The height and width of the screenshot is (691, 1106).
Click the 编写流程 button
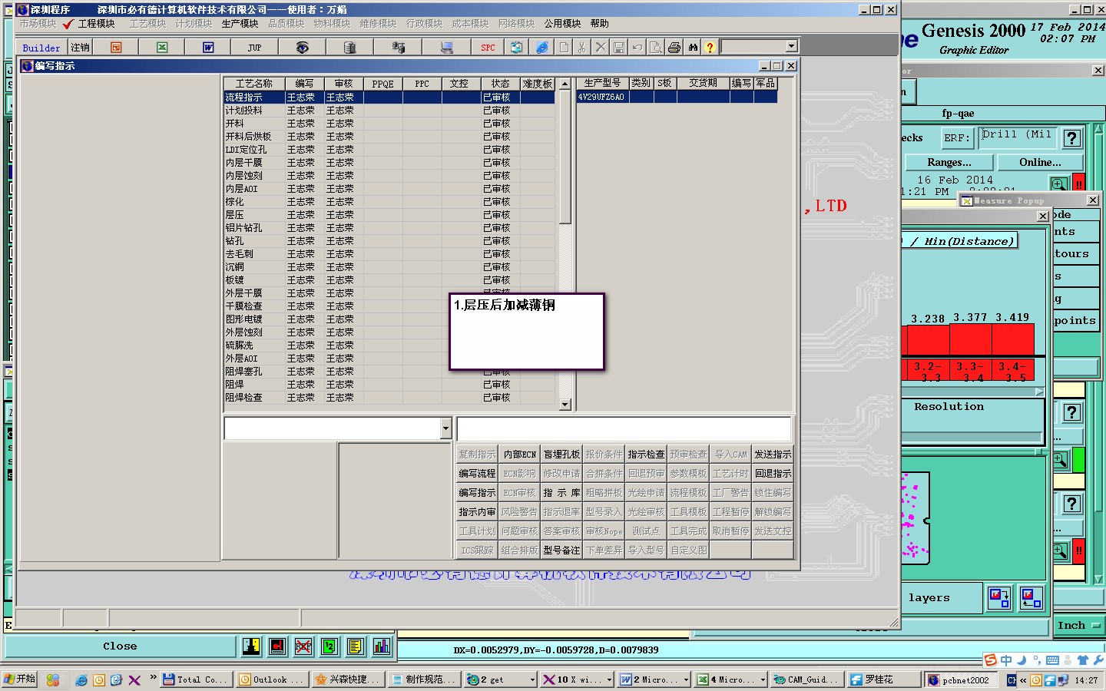point(478,474)
